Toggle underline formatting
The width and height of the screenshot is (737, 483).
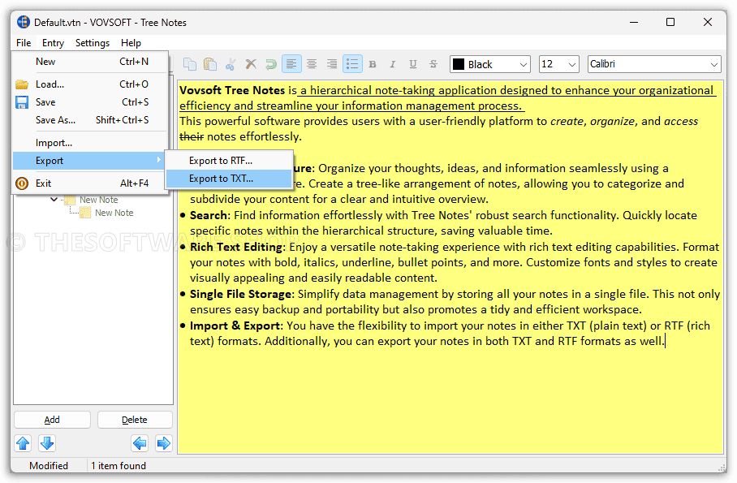coord(413,64)
